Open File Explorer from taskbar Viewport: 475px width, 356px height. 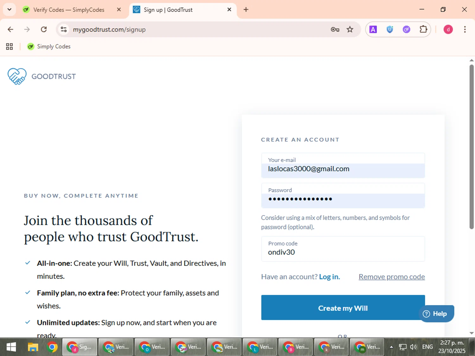tap(33, 347)
